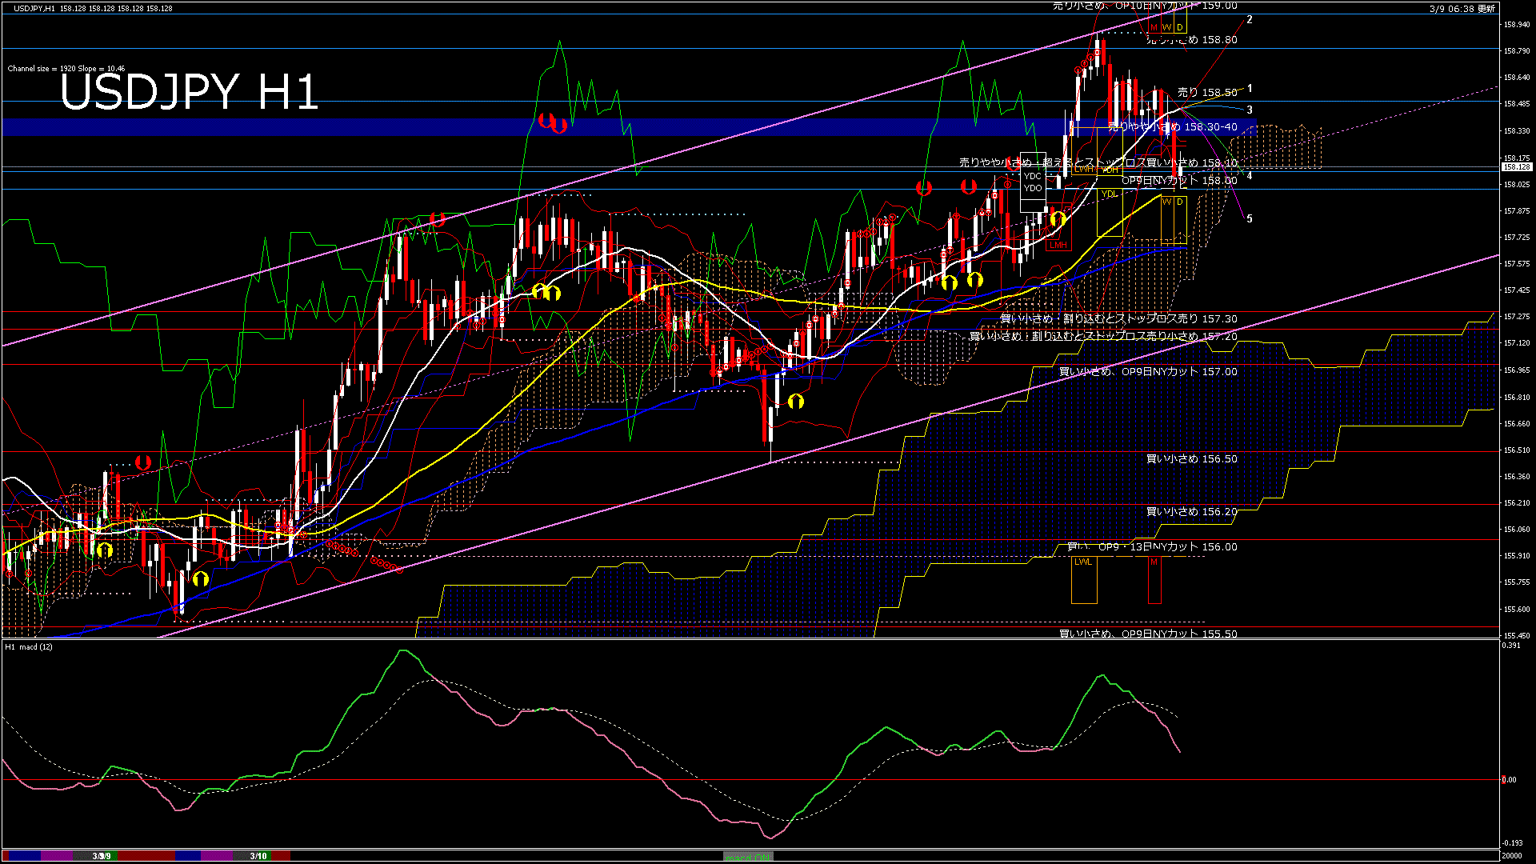Click the H1 macd (12) indicator label

point(29,646)
